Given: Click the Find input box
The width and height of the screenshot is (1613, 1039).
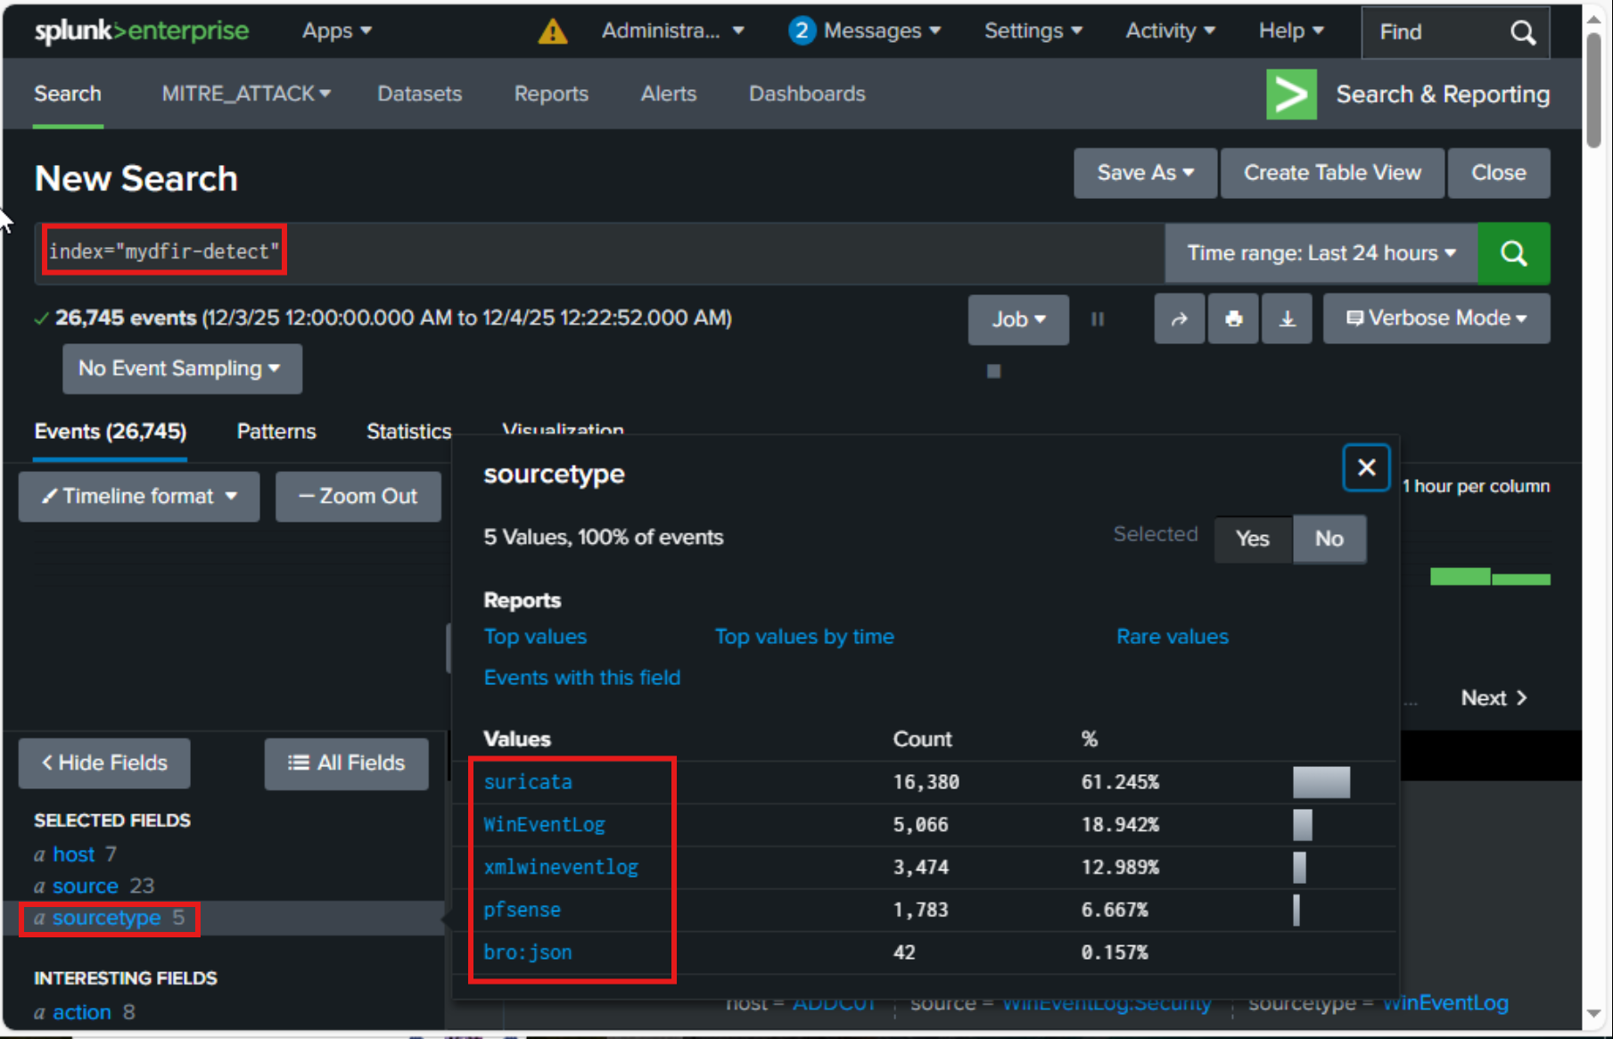Looking at the screenshot, I should (x=1455, y=33).
